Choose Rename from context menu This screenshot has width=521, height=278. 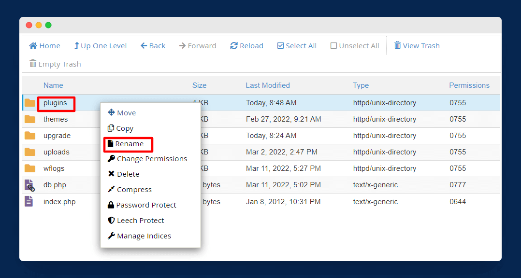(x=129, y=144)
